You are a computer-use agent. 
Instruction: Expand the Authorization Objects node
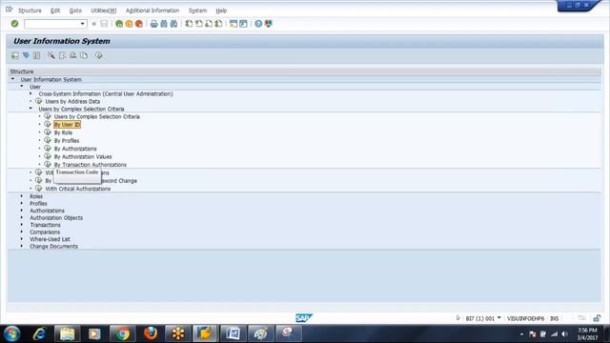pos(22,217)
